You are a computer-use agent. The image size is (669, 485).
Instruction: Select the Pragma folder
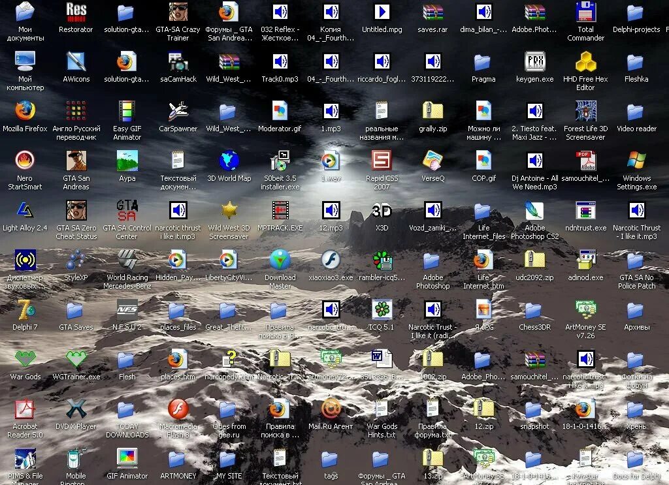(483, 61)
